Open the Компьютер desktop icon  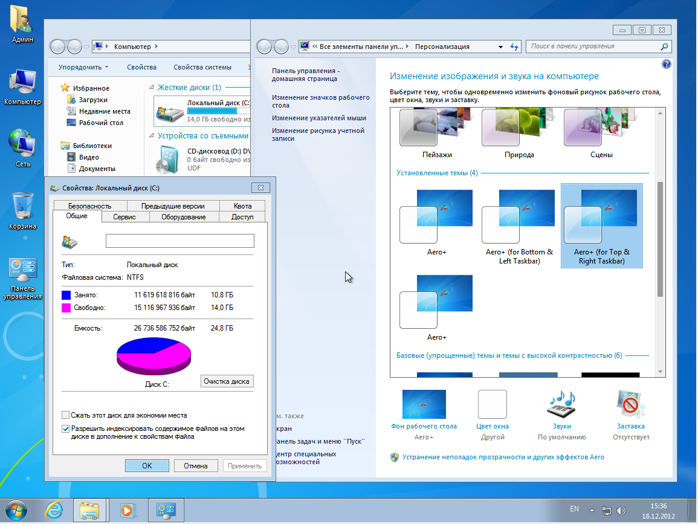click(22, 87)
